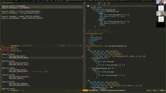Click purs_any_get_int [ y ] line
Image resolution: width=166 pixels, height=93 pixels.
point(115,22)
